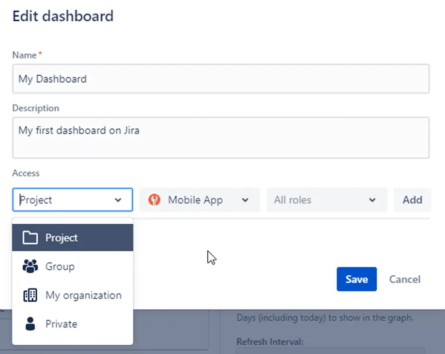Click the Refresh Interval label in background page
The width and height of the screenshot is (445, 354).
coord(270,341)
